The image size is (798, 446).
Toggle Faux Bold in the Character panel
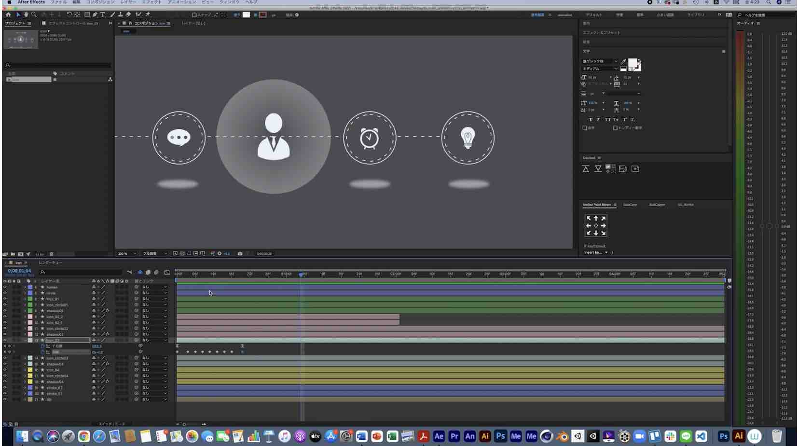(x=591, y=119)
